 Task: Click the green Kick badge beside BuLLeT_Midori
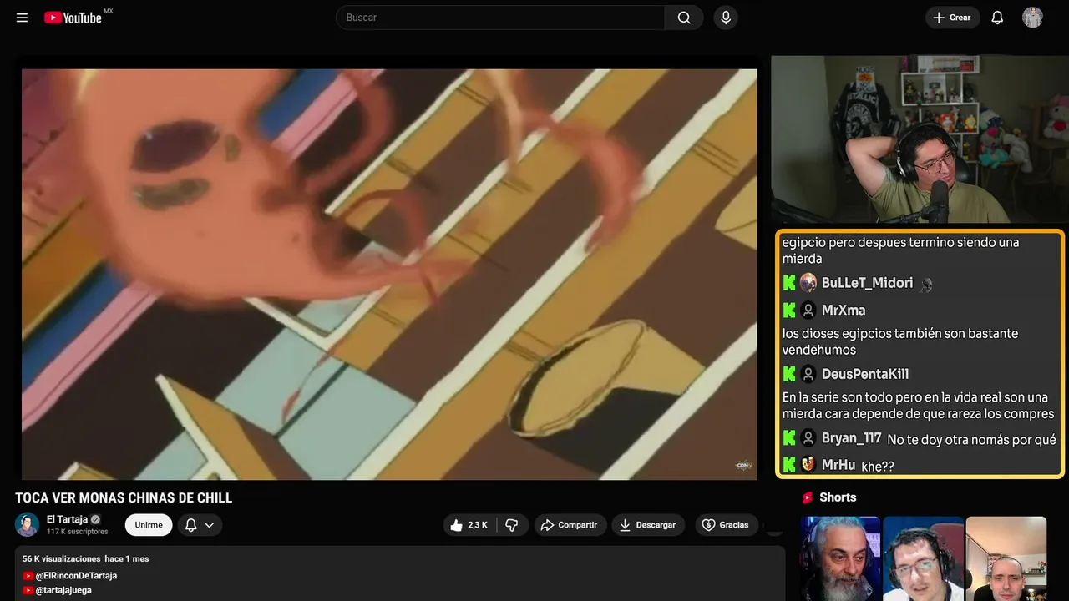789,283
